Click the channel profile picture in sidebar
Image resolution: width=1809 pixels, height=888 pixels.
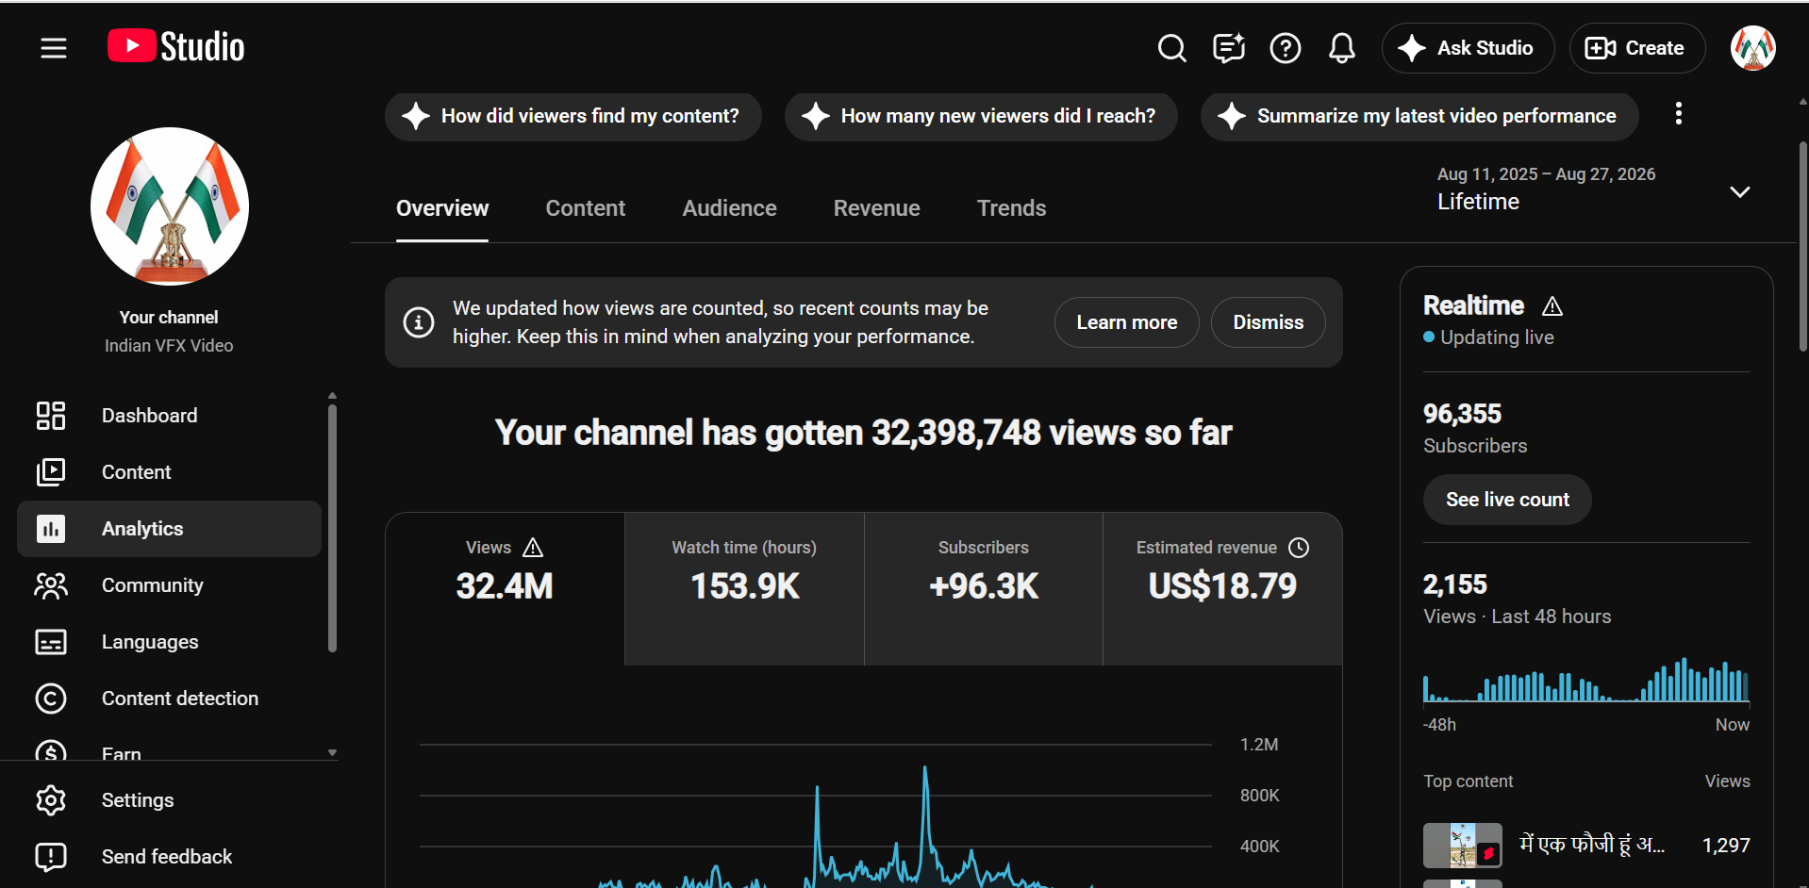(170, 206)
